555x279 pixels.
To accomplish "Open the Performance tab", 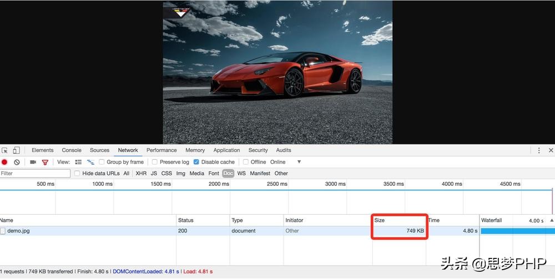I will (x=162, y=150).
